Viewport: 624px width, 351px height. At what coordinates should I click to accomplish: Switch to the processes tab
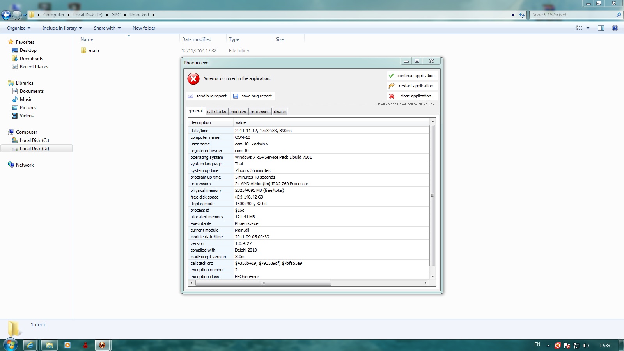pos(260,112)
